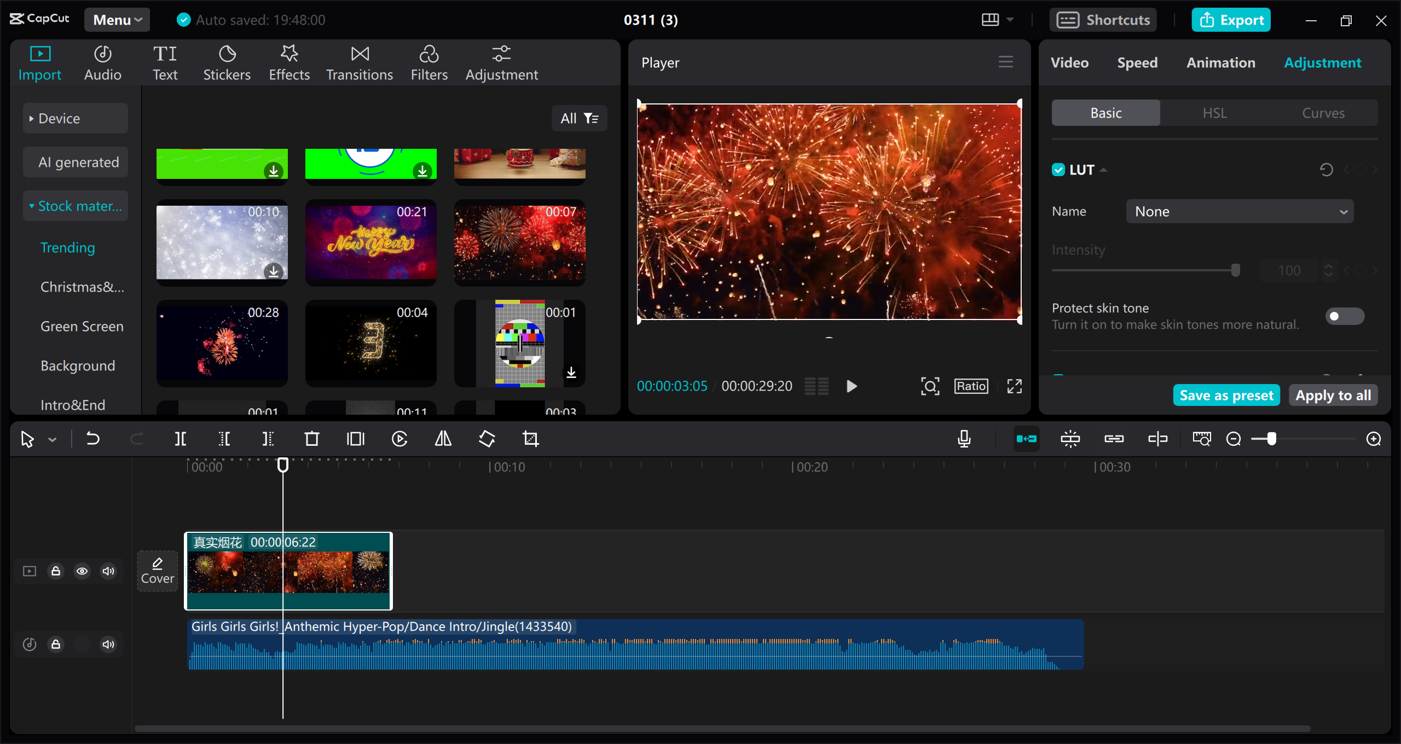Open the All filter dropdown in stock materials
This screenshot has width=1401, height=744.
(580, 118)
